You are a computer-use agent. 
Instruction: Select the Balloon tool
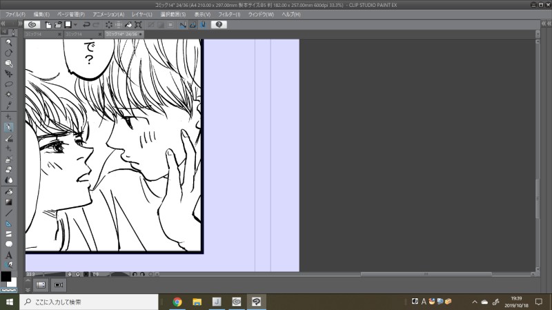9,244
